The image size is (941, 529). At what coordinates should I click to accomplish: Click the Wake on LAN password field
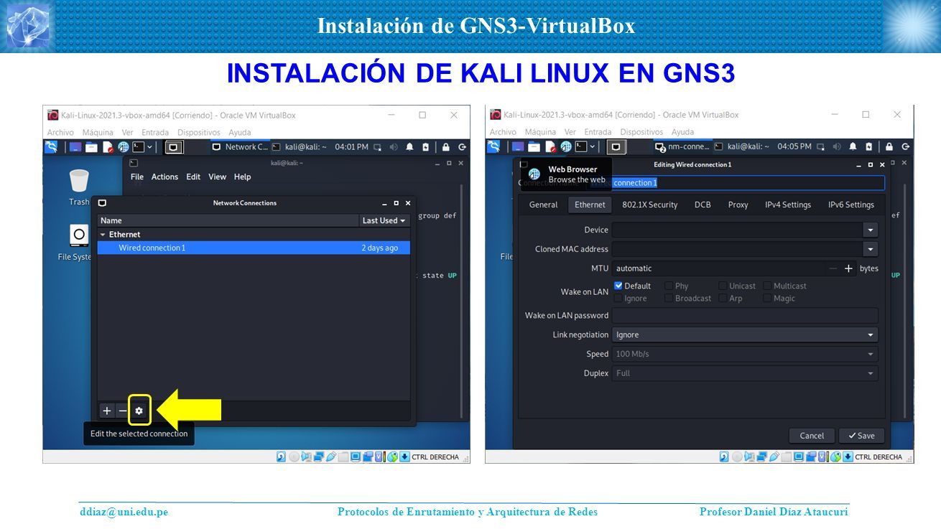(745, 315)
